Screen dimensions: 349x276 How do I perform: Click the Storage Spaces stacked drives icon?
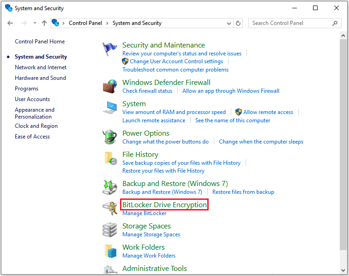(110, 230)
